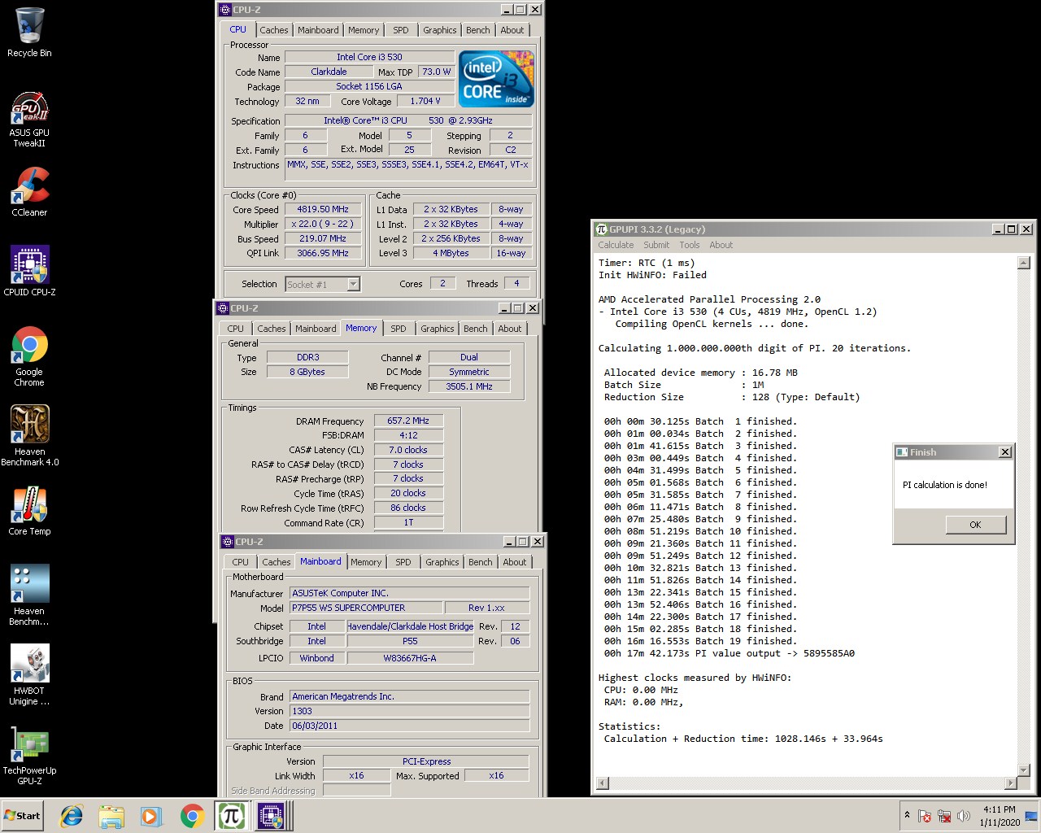This screenshot has height=833, width=1041.
Task: Open GPUPI About menu
Action: [x=721, y=245]
